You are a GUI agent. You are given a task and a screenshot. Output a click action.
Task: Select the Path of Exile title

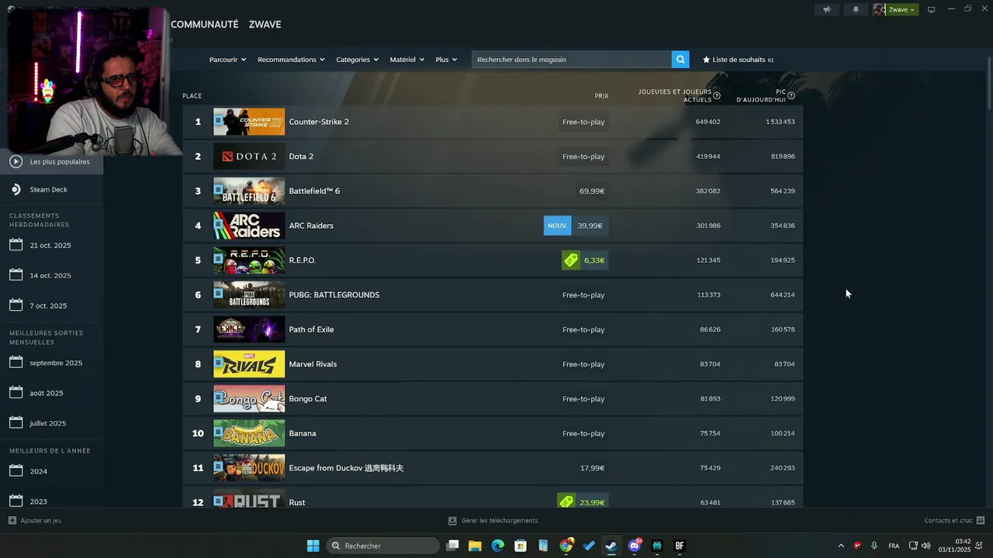click(311, 329)
